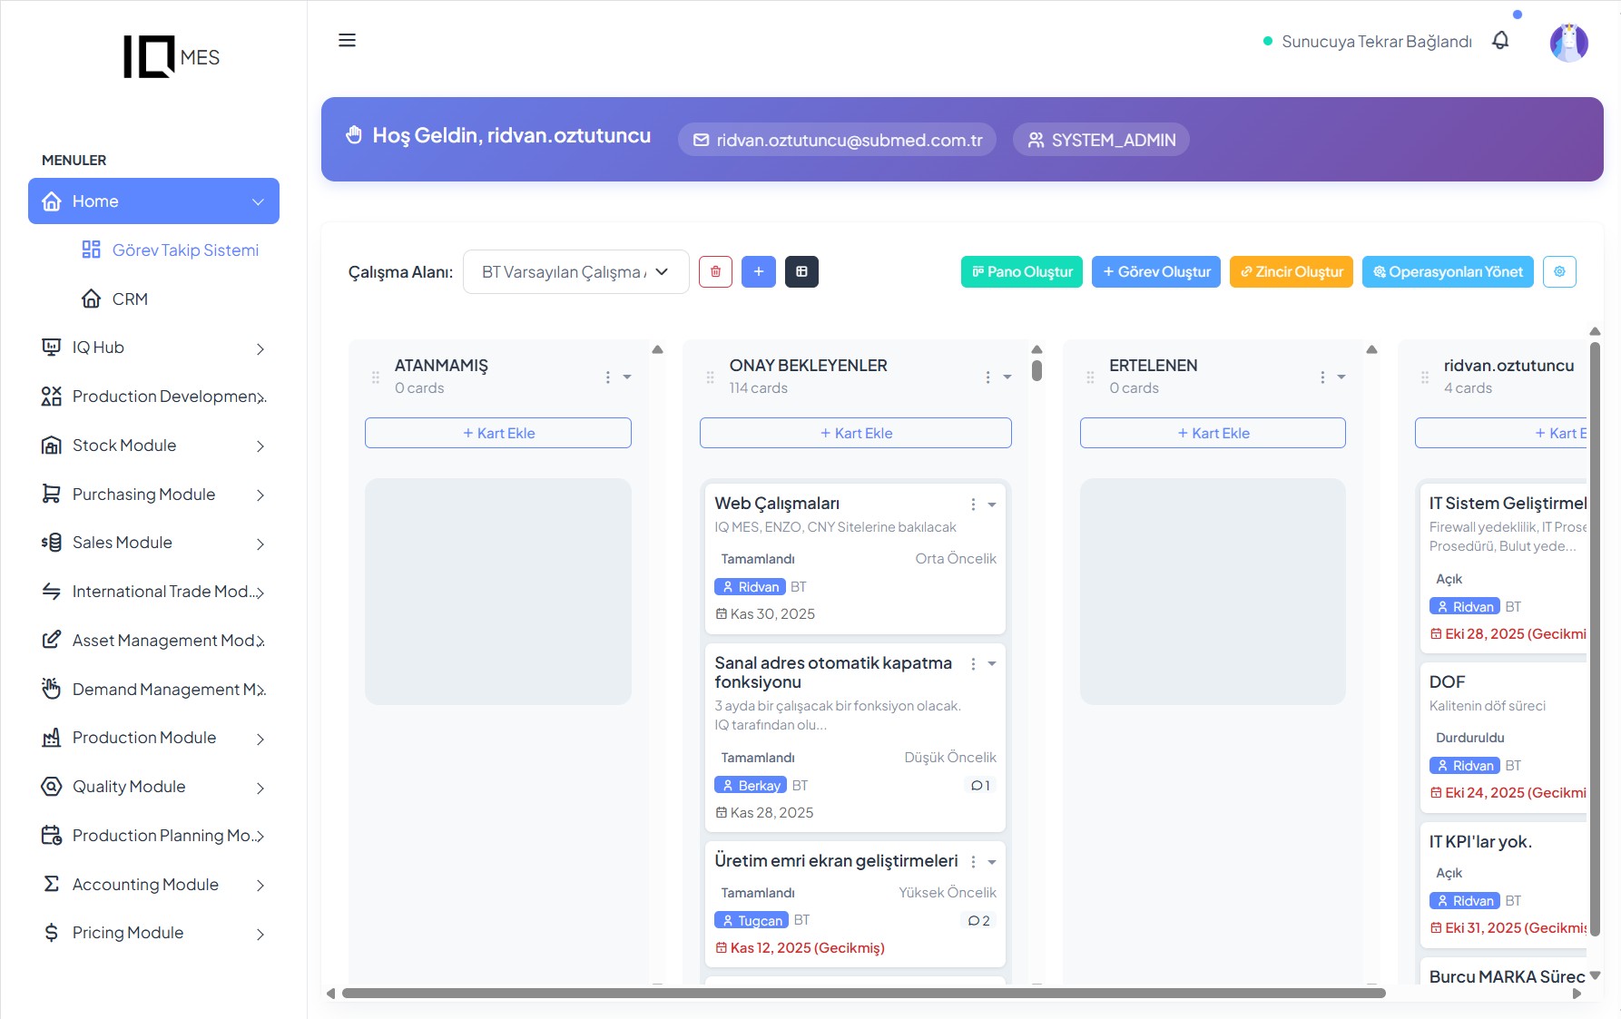The height and width of the screenshot is (1019, 1621).
Task: Select CRM in sidebar
Action: [x=129, y=299]
